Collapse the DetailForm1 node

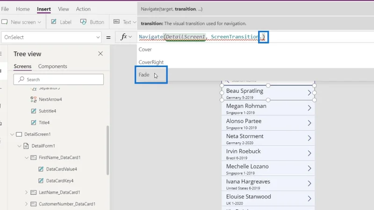pos(19,146)
